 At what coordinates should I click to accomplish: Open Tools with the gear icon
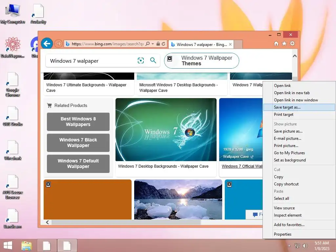(292, 44)
